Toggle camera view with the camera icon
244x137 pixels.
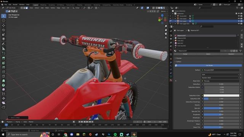coord(166,34)
